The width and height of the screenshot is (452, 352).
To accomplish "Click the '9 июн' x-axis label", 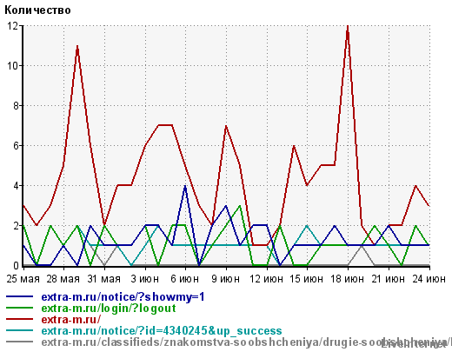I will point(226,279).
